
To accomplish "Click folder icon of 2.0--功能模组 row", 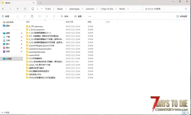I will point(27,36).
